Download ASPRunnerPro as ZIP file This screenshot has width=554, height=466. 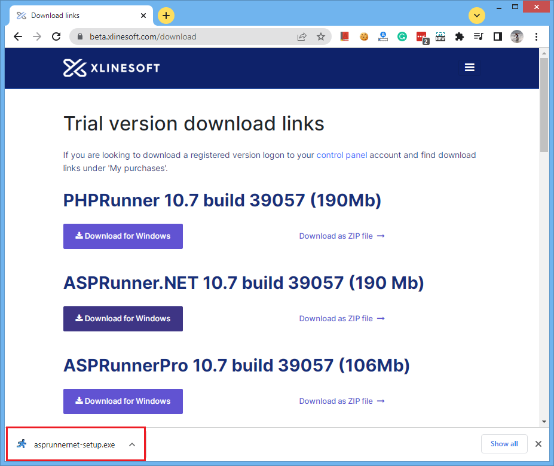[x=342, y=401]
